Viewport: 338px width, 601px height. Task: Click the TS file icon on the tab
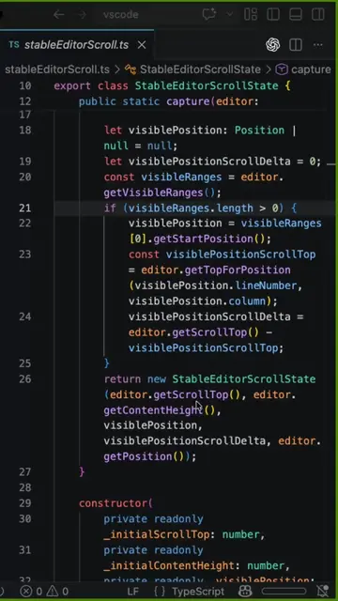click(14, 45)
